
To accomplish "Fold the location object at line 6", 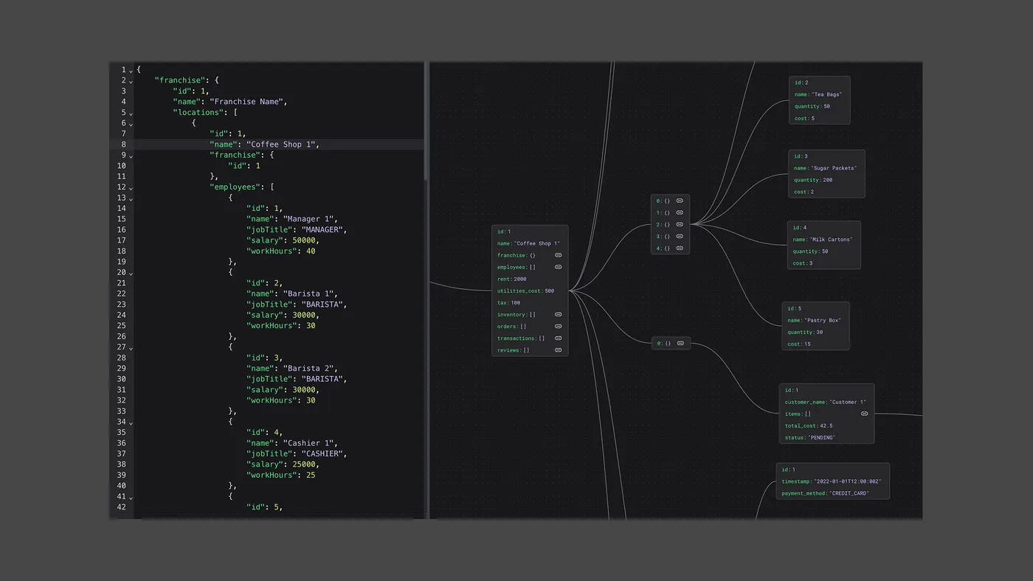I will coord(131,124).
